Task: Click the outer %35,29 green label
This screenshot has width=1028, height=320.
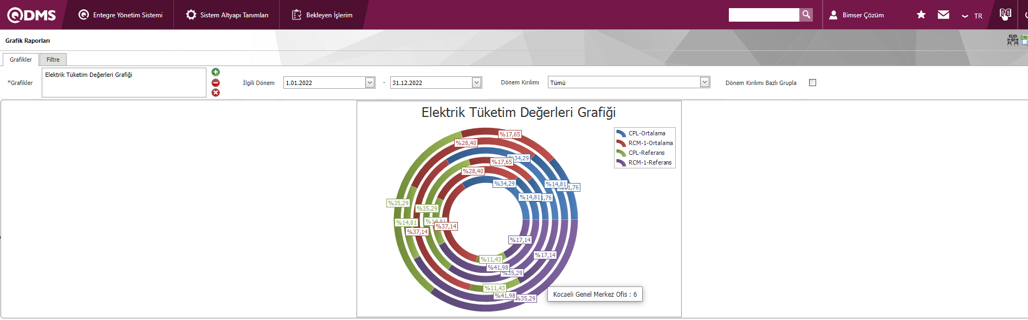Action: pyautogui.click(x=398, y=203)
